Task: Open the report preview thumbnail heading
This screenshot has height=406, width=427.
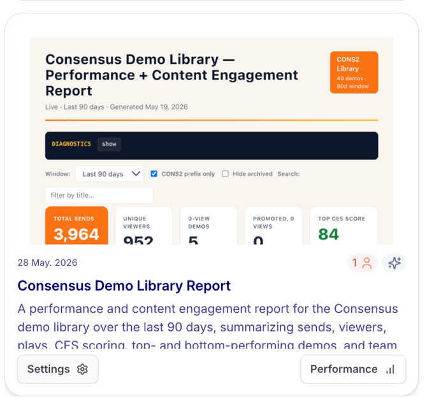Action: coord(171,75)
